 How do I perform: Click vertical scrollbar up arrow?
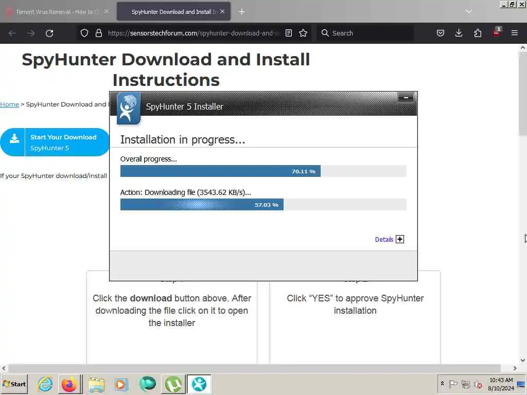click(x=523, y=48)
